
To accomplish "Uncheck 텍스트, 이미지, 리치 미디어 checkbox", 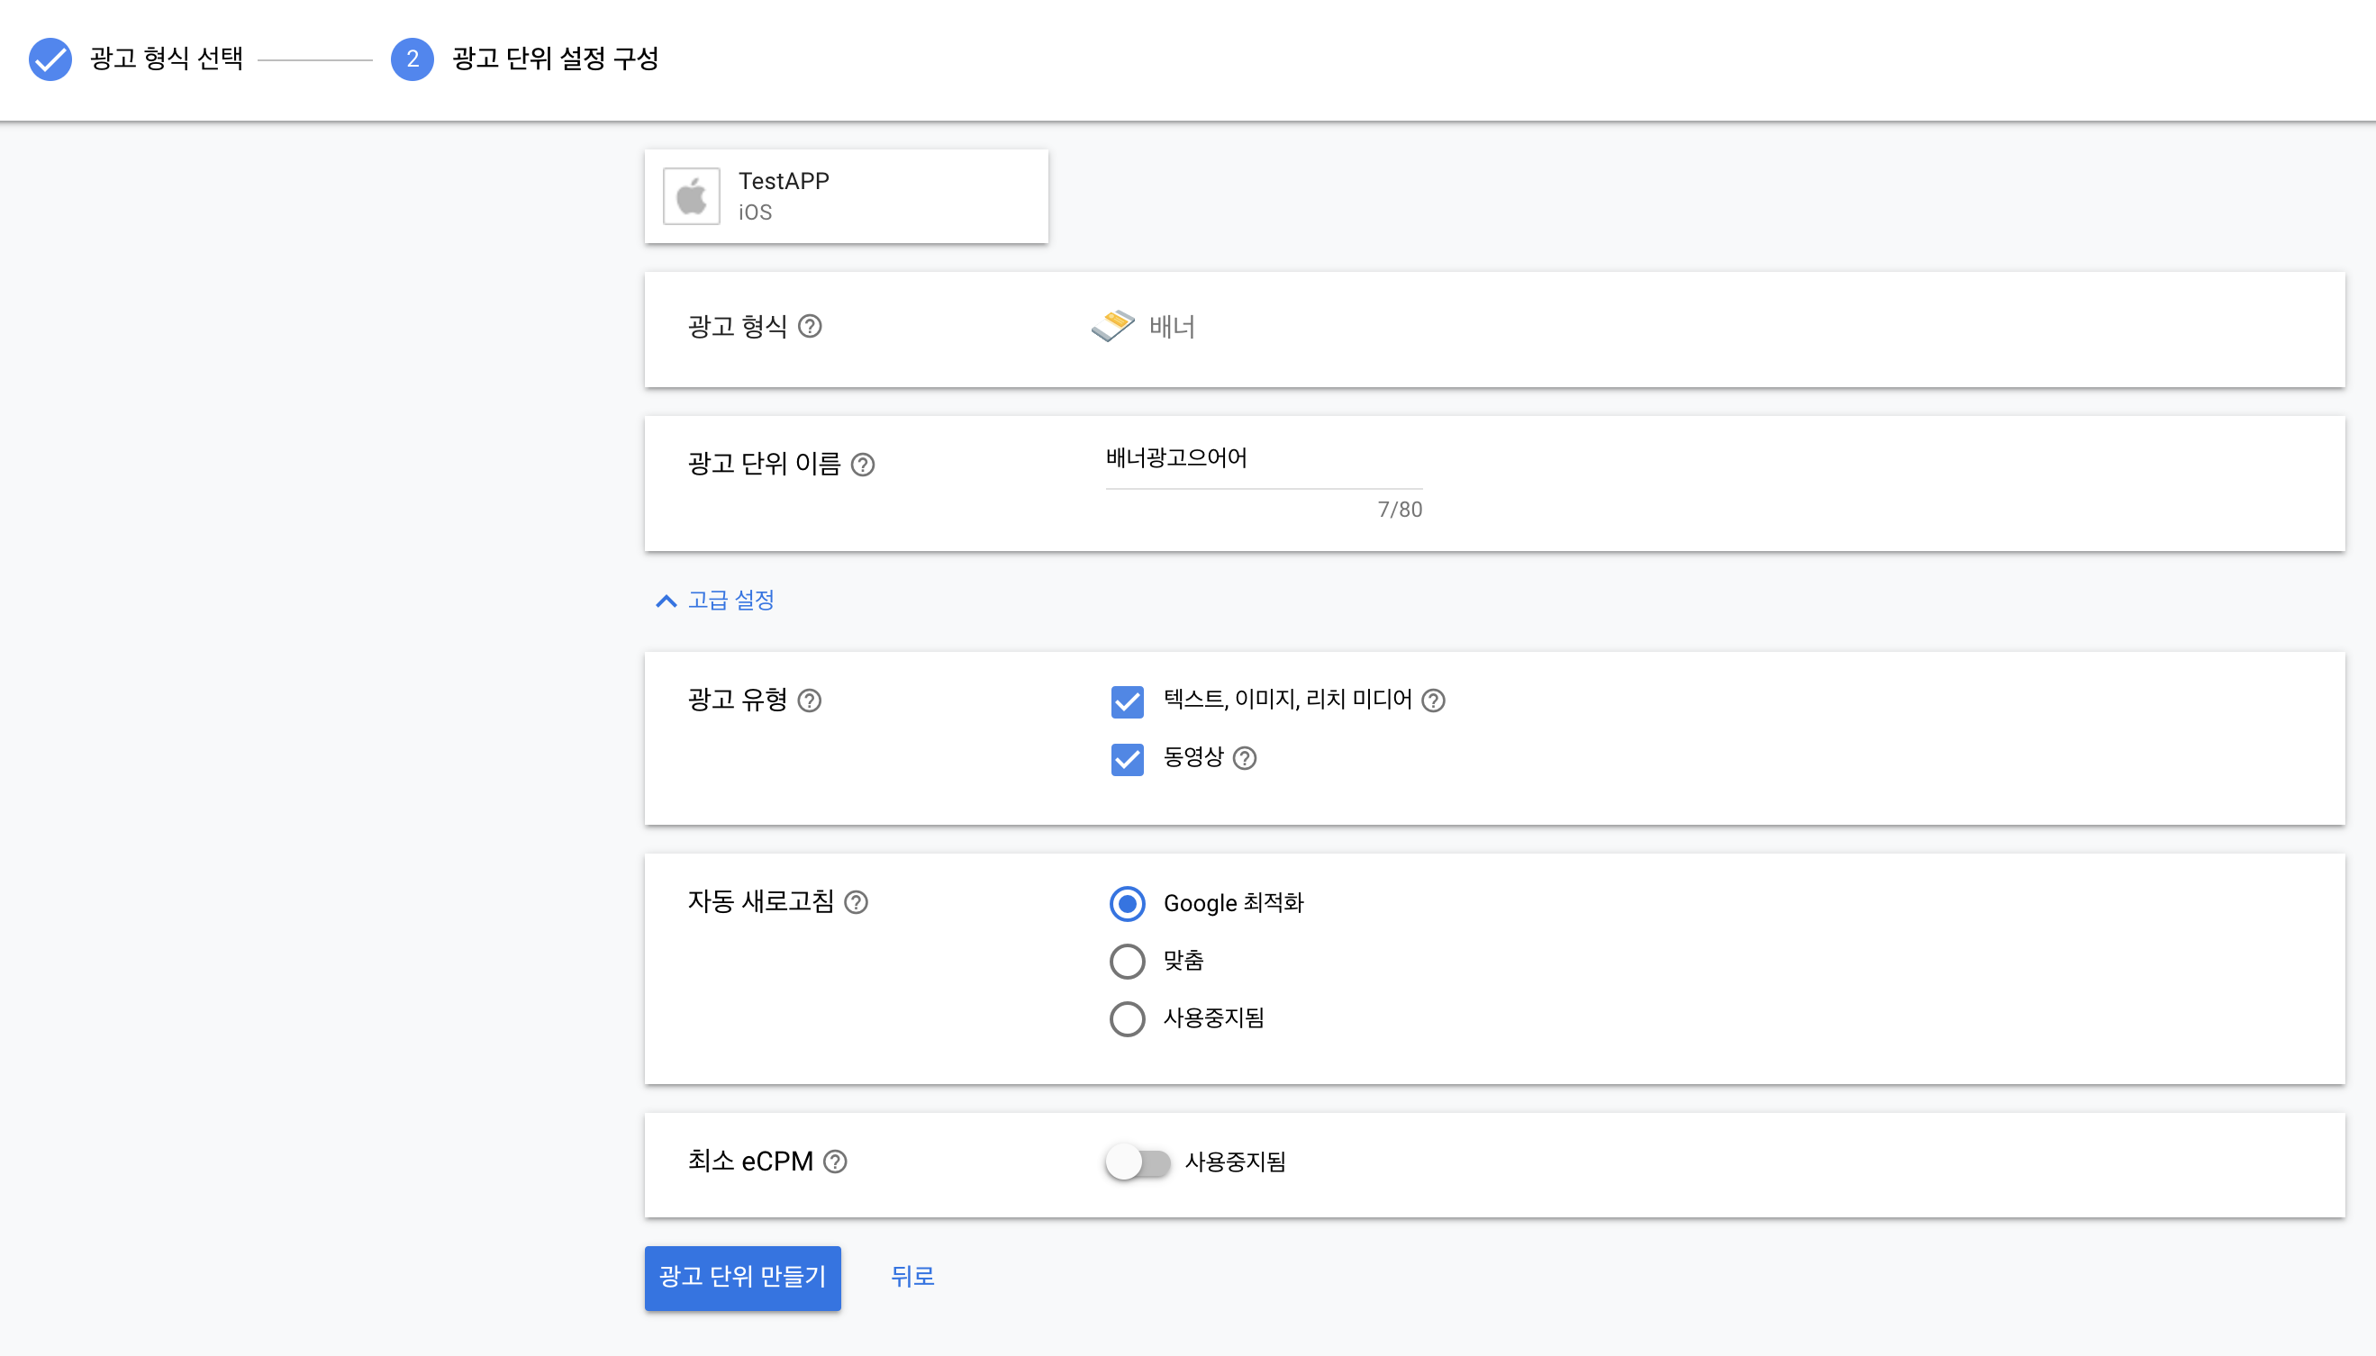I will [1127, 701].
